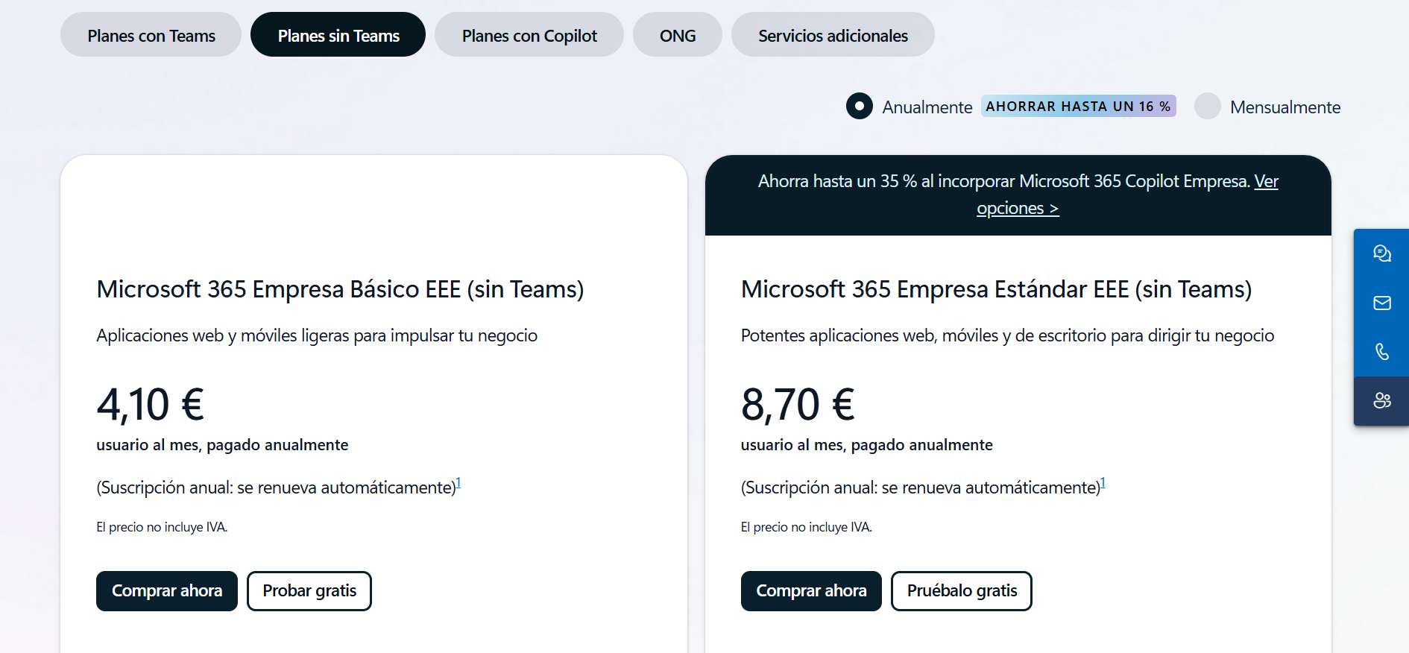Click 'El precio no incluye IVA.' under Básico
Image resolution: width=1409 pixels, height=653 pixels.
(162, 527)
